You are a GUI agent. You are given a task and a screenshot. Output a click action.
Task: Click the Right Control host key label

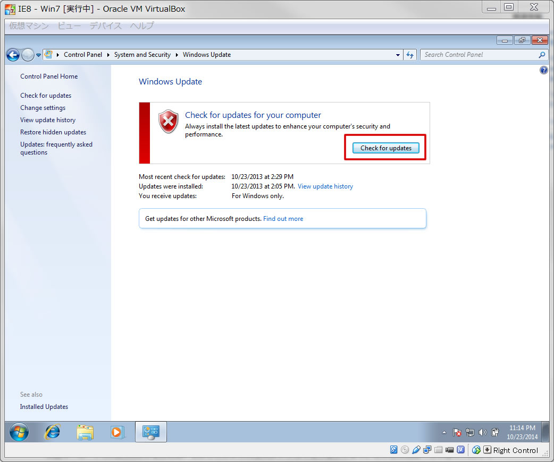click(x=516, y=450)
